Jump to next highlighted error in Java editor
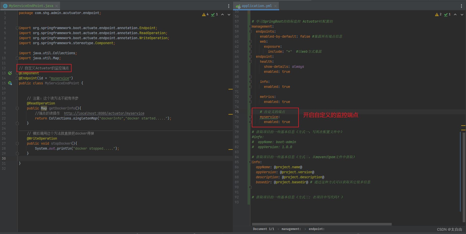Viewport: 466px width, 234px height. 229,15
